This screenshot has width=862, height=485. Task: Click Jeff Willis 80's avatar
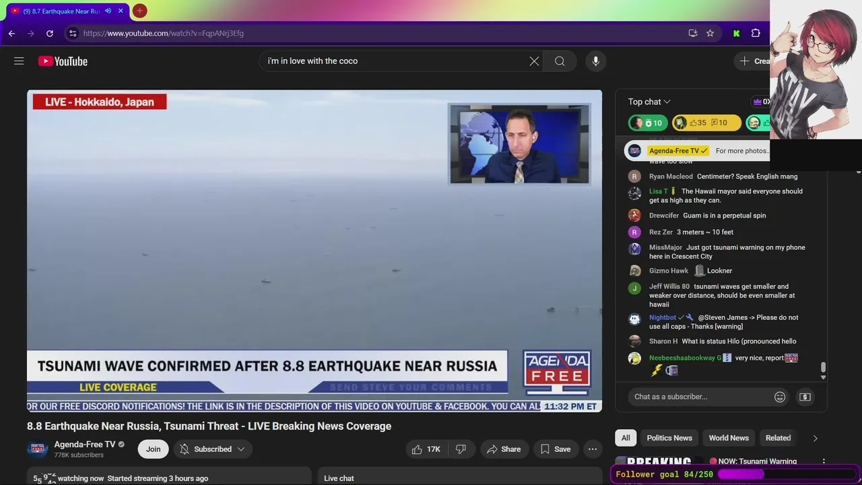coord(634,288)
